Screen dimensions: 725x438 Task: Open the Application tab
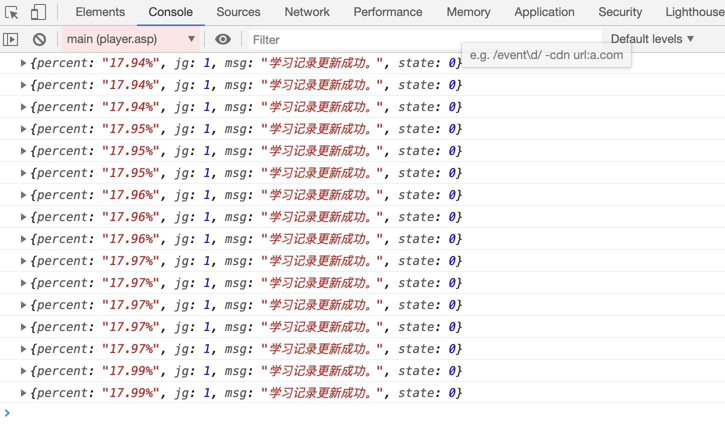pos(544,12)
